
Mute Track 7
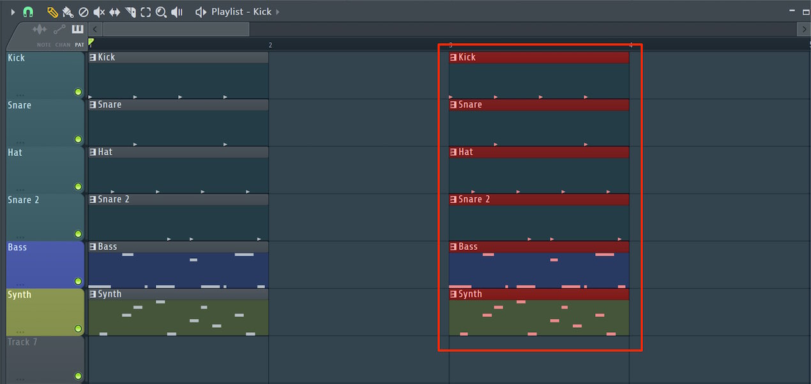pyautogui.click(x=78, y=376)
